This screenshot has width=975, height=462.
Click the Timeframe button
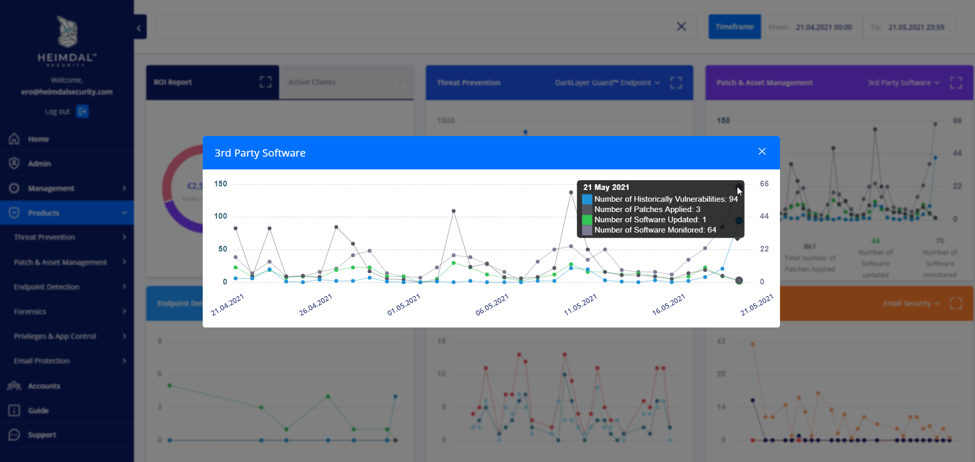[735, 27]
